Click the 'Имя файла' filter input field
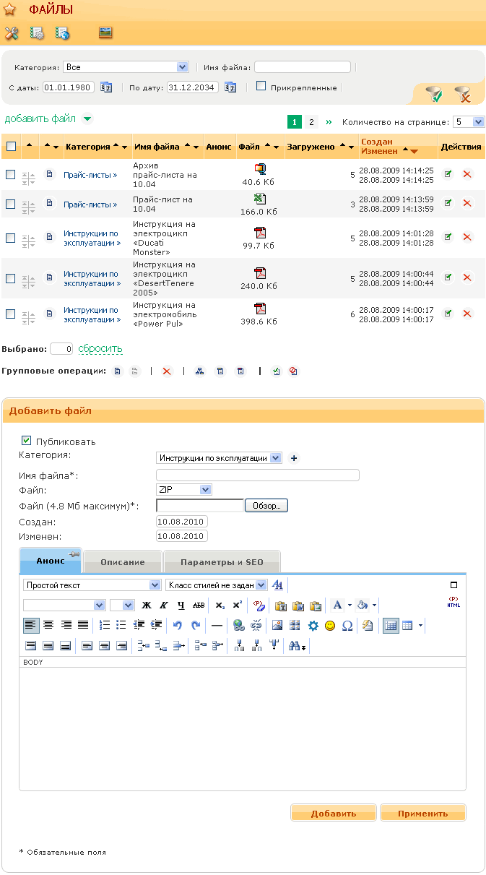Viewport: 486px width, 875px height. coord(302,67)
